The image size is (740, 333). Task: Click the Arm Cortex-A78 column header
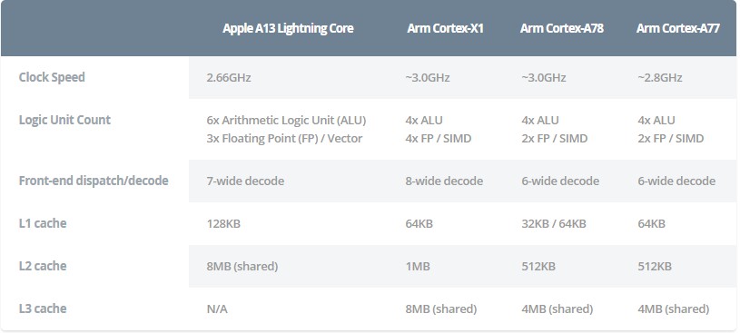coord(562,28)
